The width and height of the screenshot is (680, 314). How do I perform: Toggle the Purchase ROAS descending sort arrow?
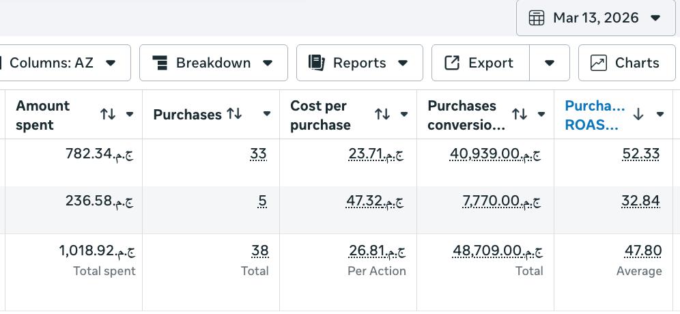(638, 114)
